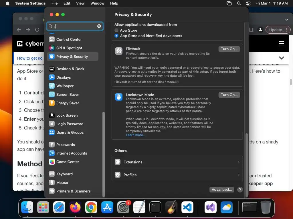Open Printers & Scanners settings icon

coord(52,191)
